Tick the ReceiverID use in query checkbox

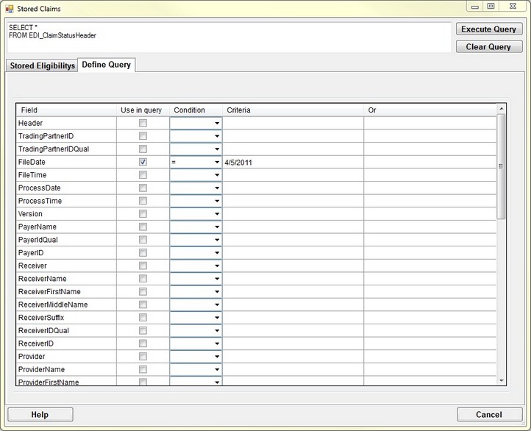click(143, 343)
